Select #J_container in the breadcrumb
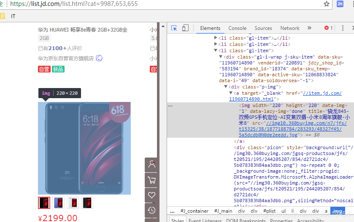The height and width of the screenshot is (222, 354). pyautogui.click(x=195, y=211)
